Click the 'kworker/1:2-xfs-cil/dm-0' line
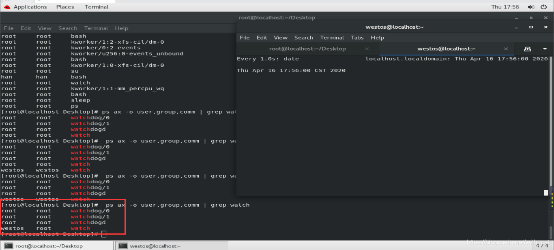 click(82, 42)
